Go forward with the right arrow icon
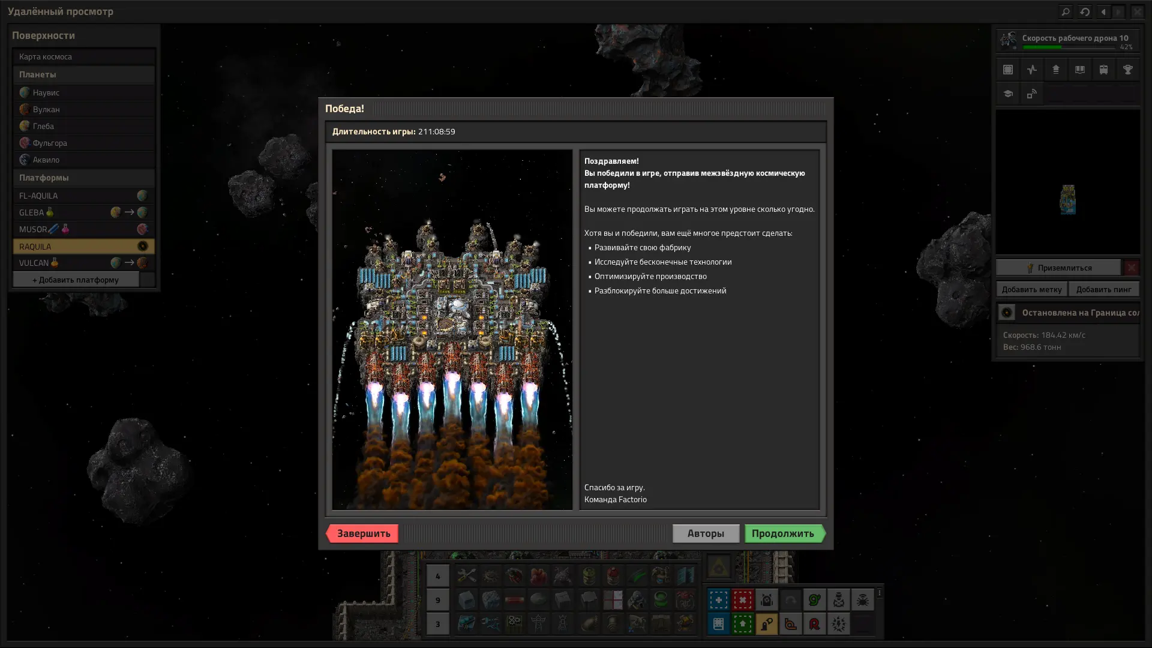1152x648 pixels. (x=1118, y=11)
